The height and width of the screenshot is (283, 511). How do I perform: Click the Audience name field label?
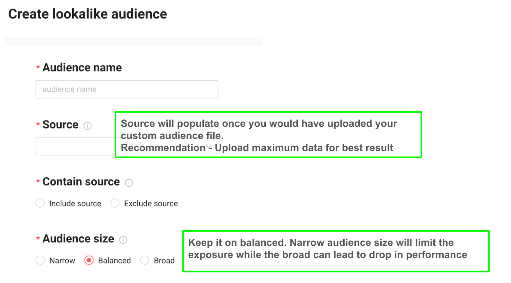click(x=82, y=68)
